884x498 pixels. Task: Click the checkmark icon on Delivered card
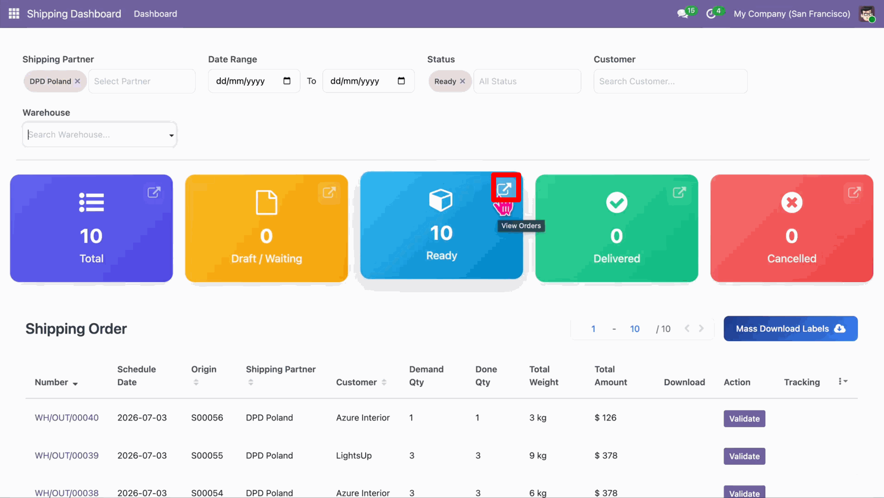(616, 203)
